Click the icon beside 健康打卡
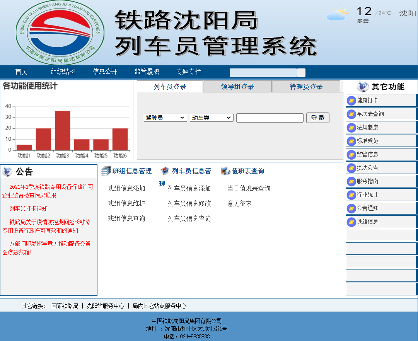418x341 pixels. click(351, 101)
